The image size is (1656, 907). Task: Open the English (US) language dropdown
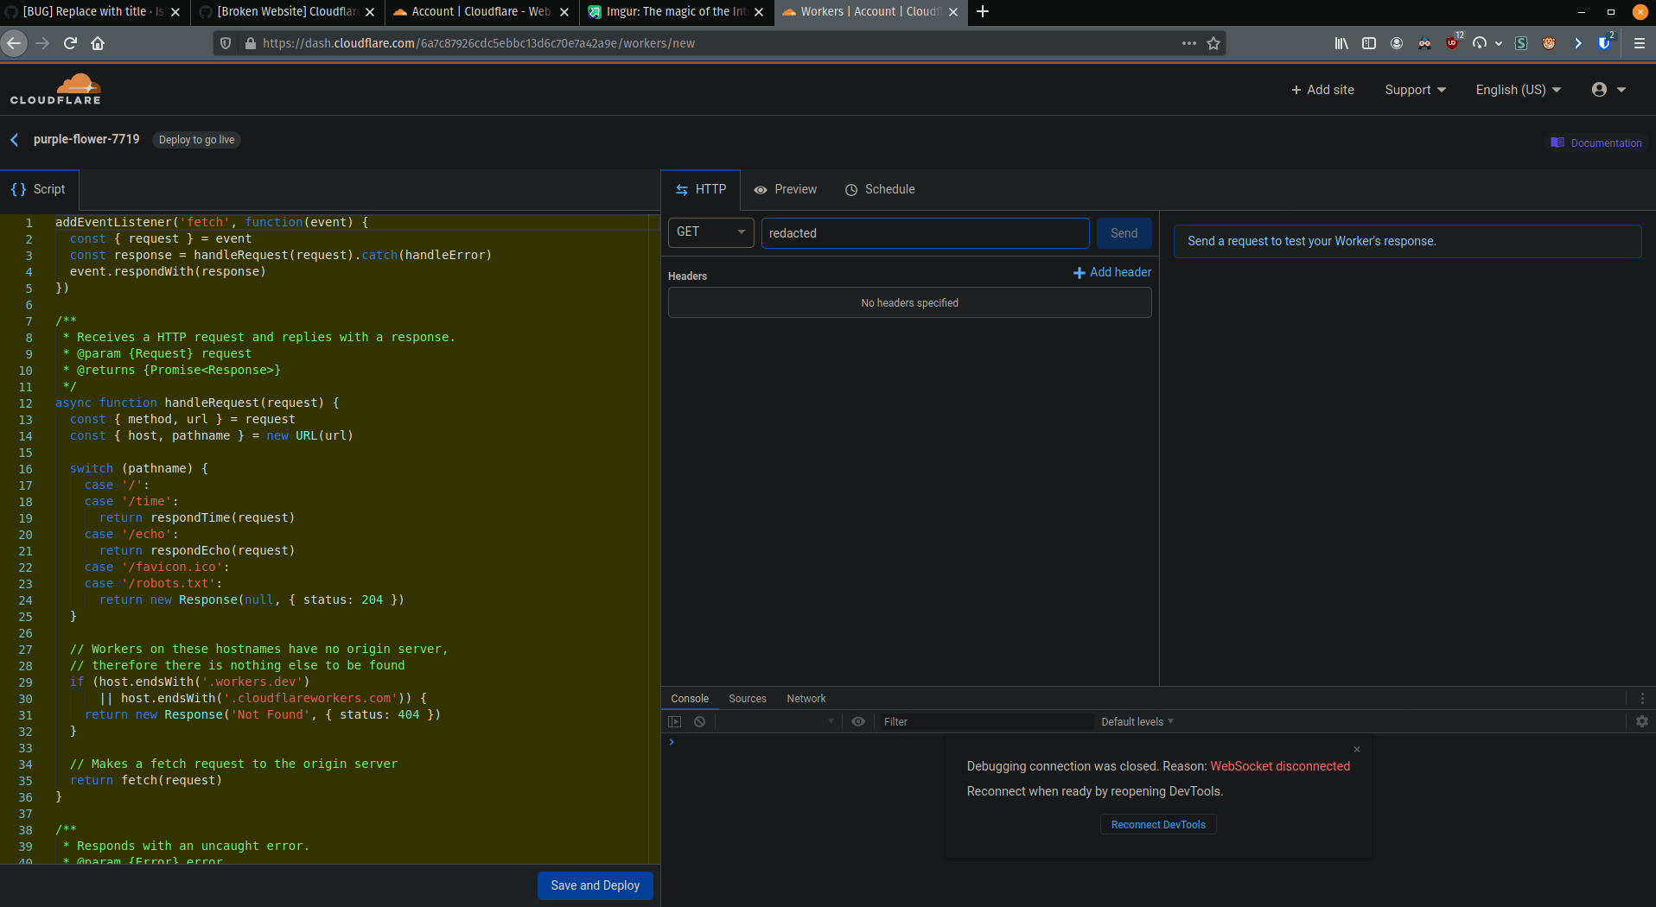point(1518,90)
